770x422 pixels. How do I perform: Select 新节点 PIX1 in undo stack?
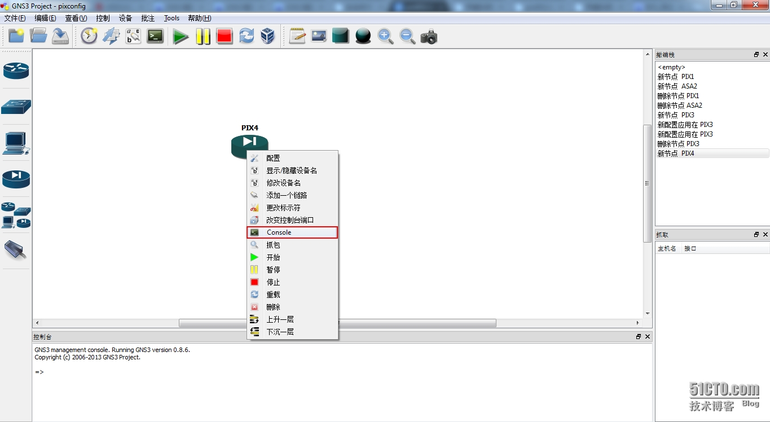pyautogui.click(x=712, y=77)
